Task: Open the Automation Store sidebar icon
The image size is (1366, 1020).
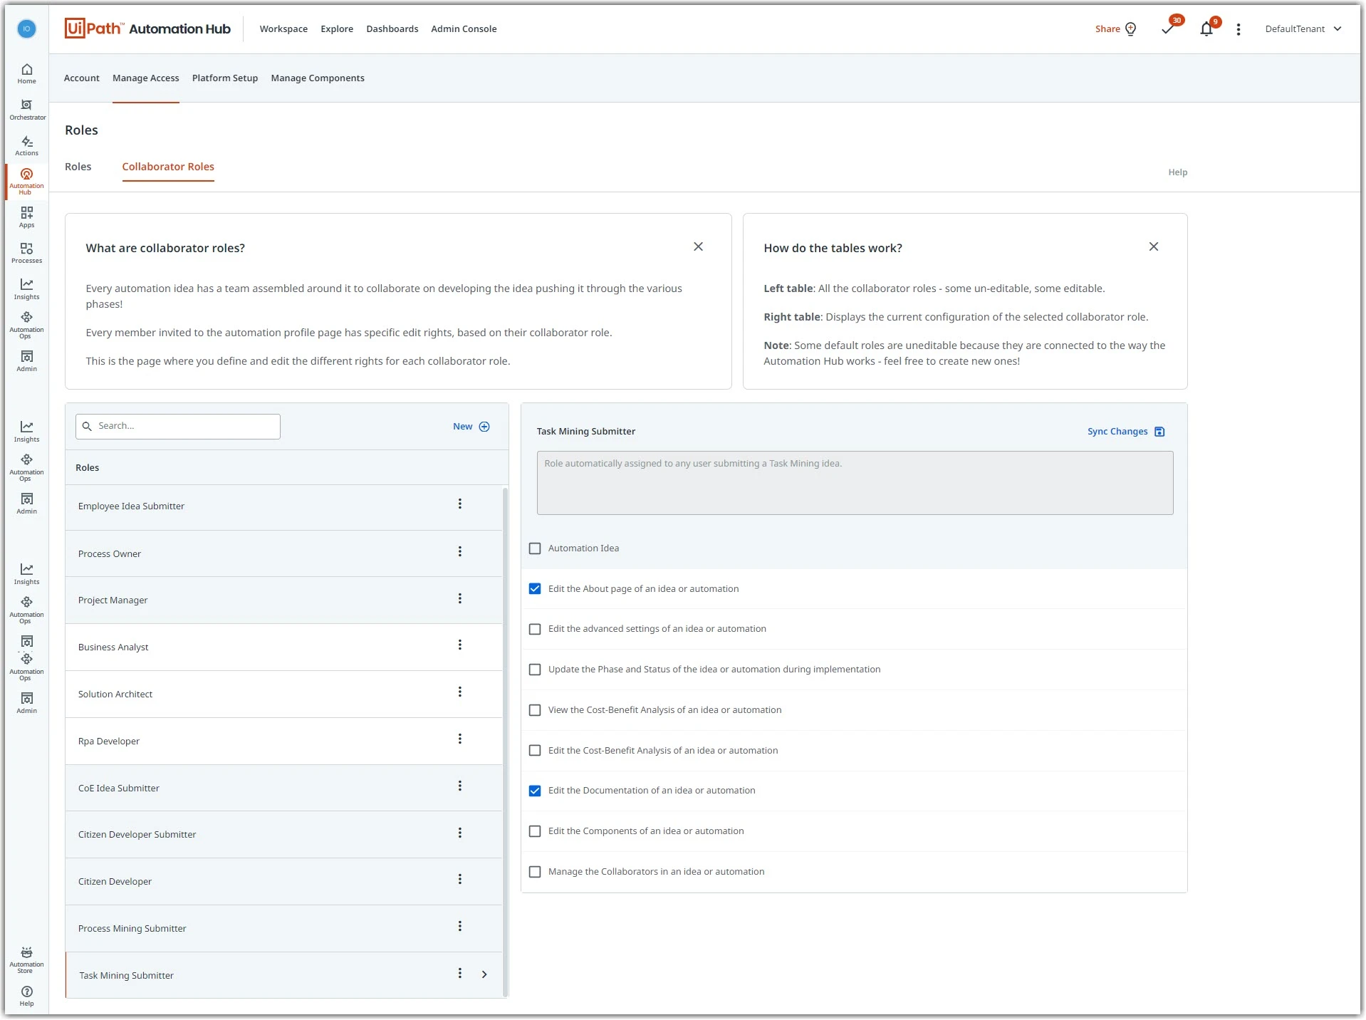Action: [26, 960]
